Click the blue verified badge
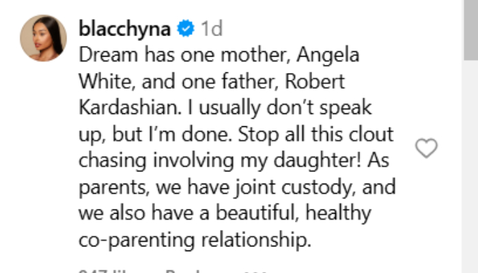The image size is (478, 273). [x=185, y=29]
